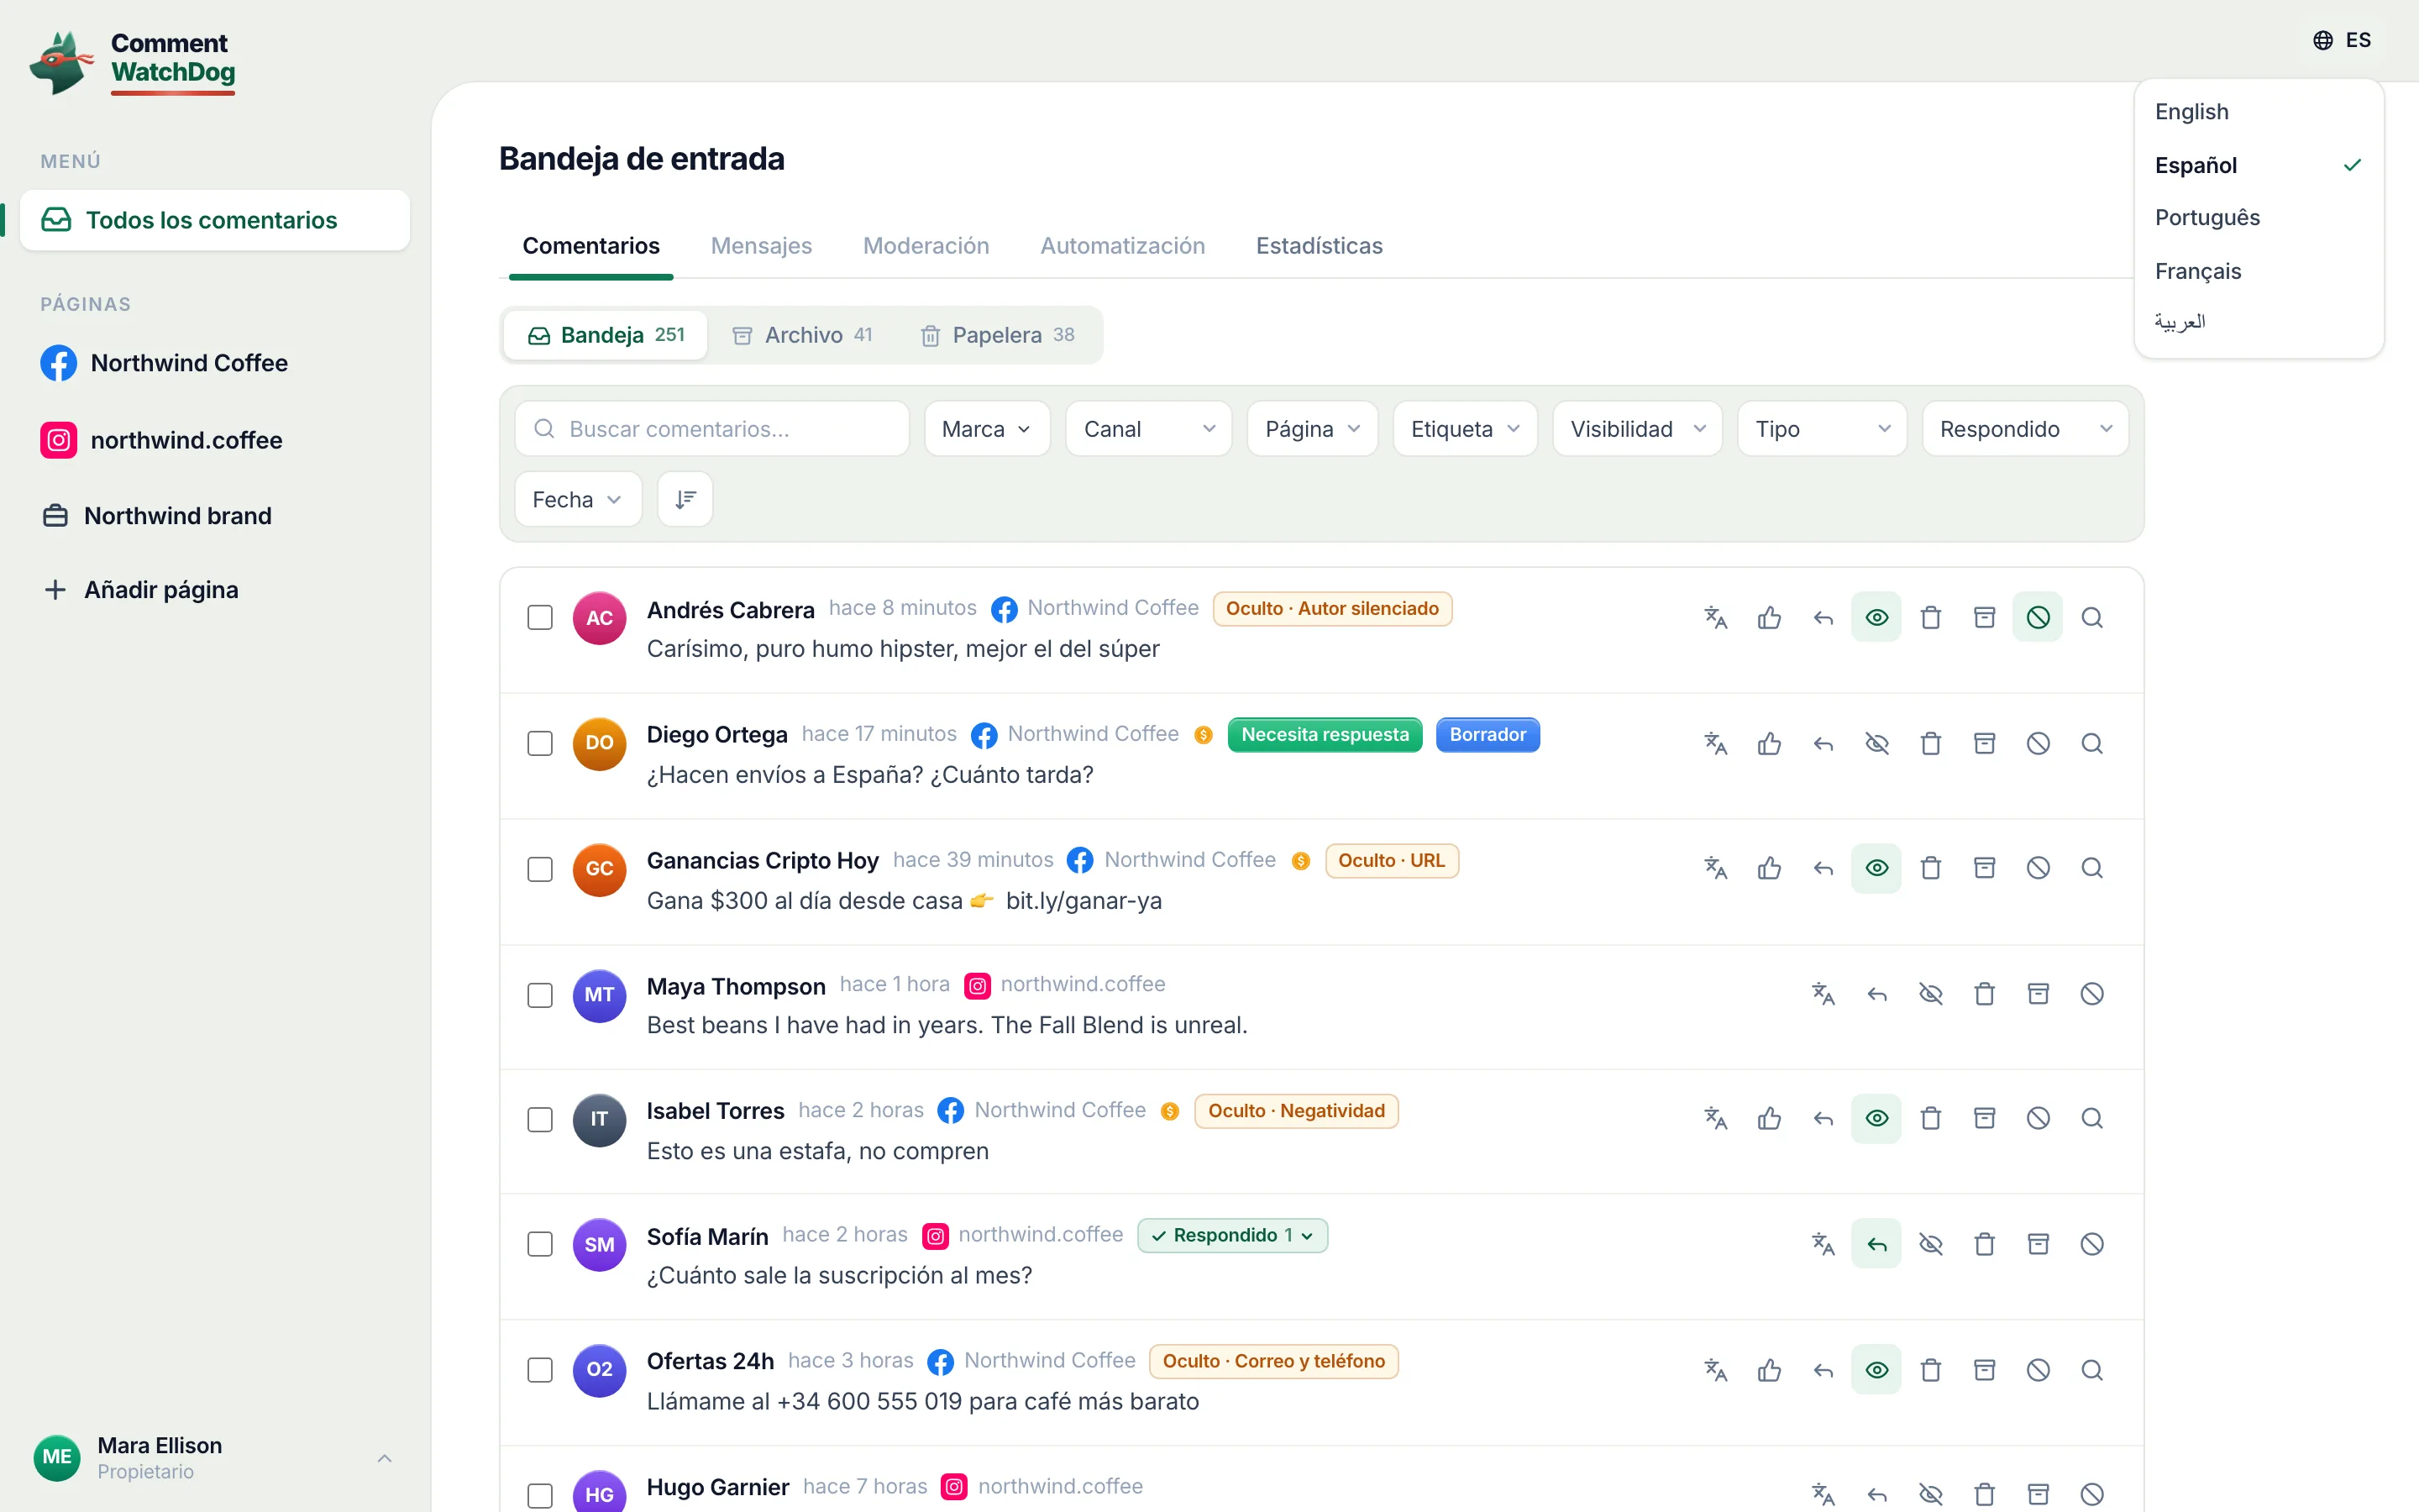Screen dimensions: 2419x1512
Task: Translate Andrés Cabrera's comment
Action: point(1715,618)
